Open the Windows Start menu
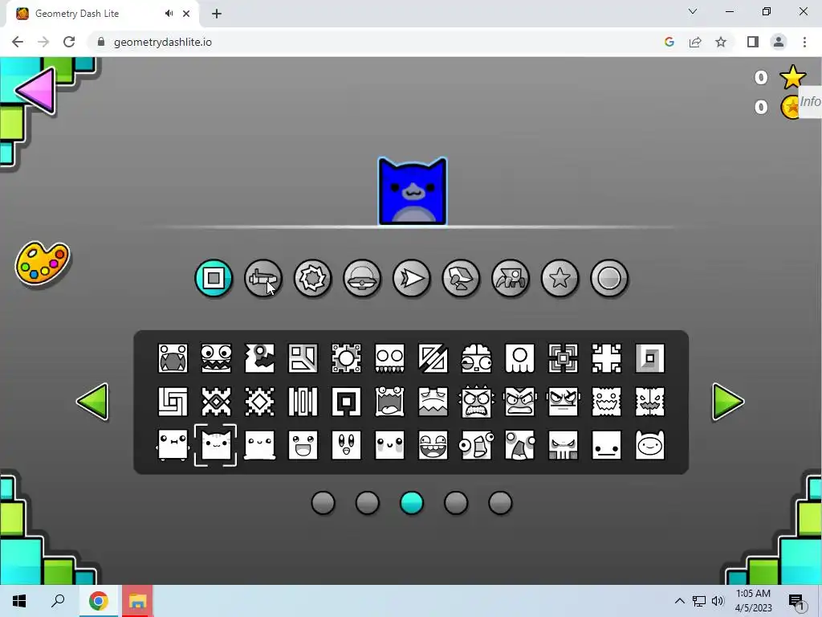 (19, 601)
